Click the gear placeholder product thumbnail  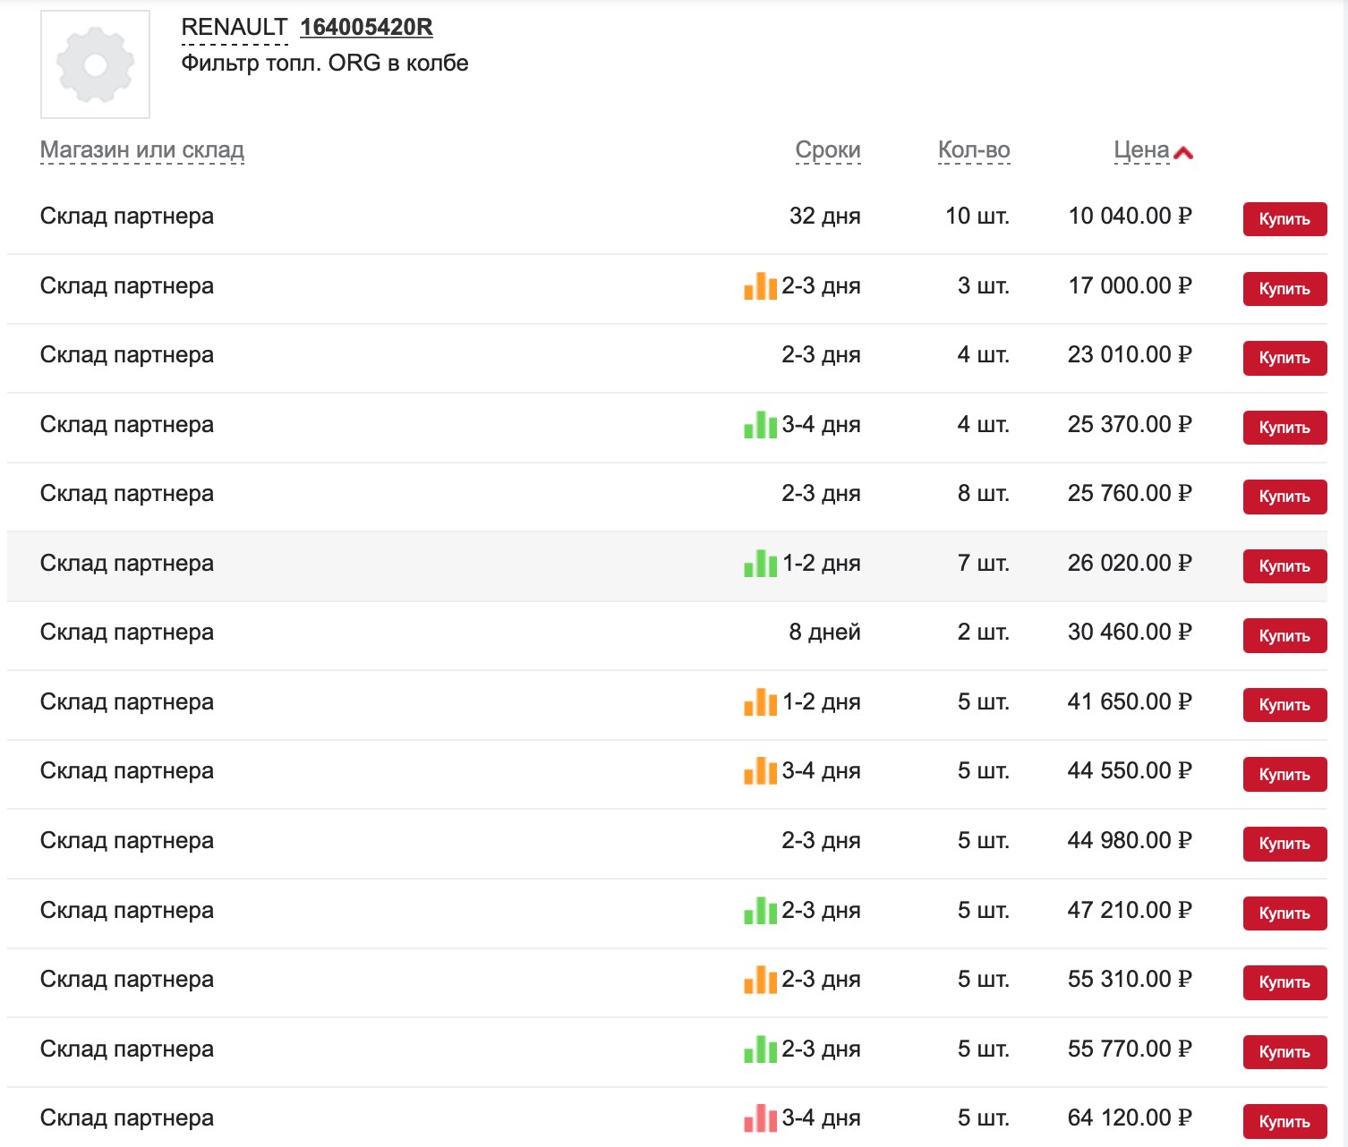pyautogui.click(x=95, y=64)
